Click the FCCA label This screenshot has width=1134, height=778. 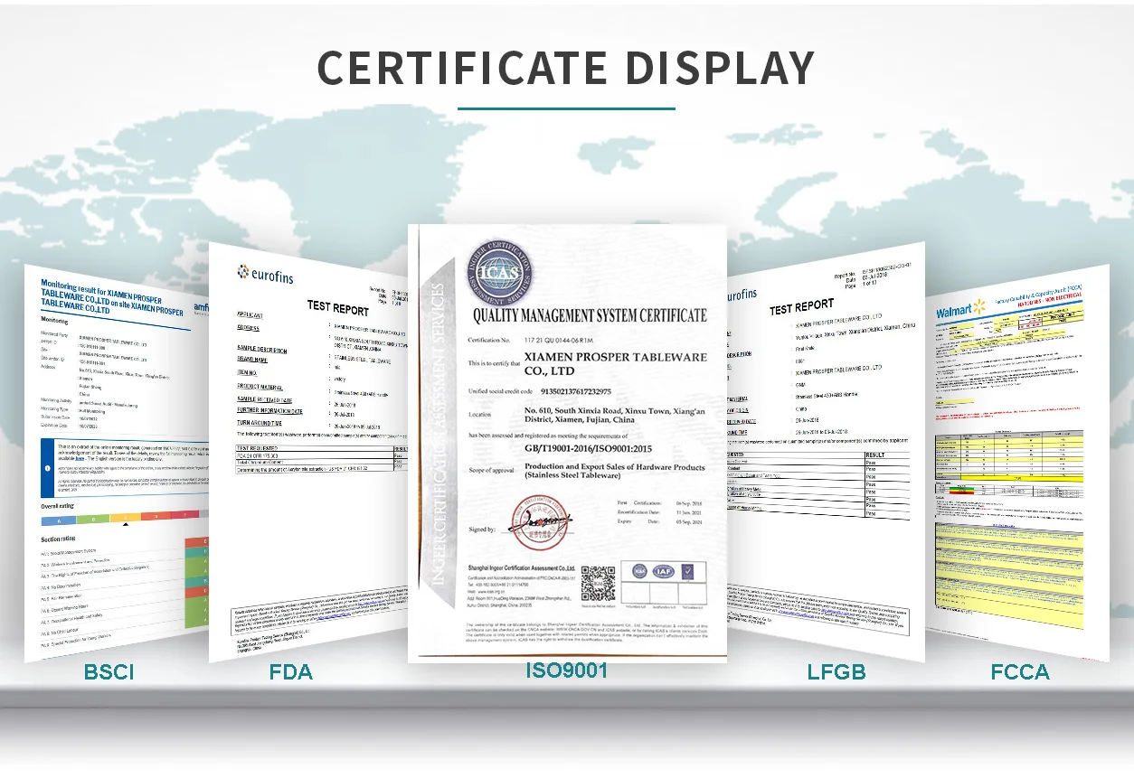1020,672
